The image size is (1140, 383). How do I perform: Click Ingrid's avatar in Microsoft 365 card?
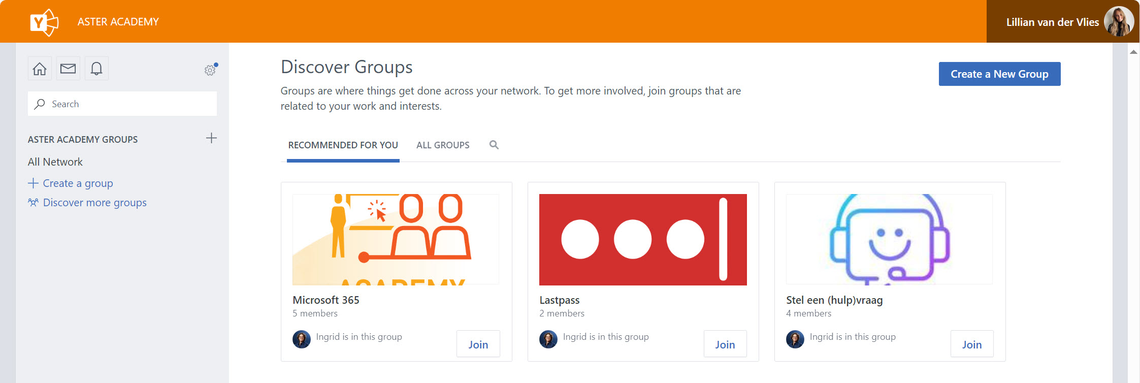pyautogui.click(x=302, y=339)
